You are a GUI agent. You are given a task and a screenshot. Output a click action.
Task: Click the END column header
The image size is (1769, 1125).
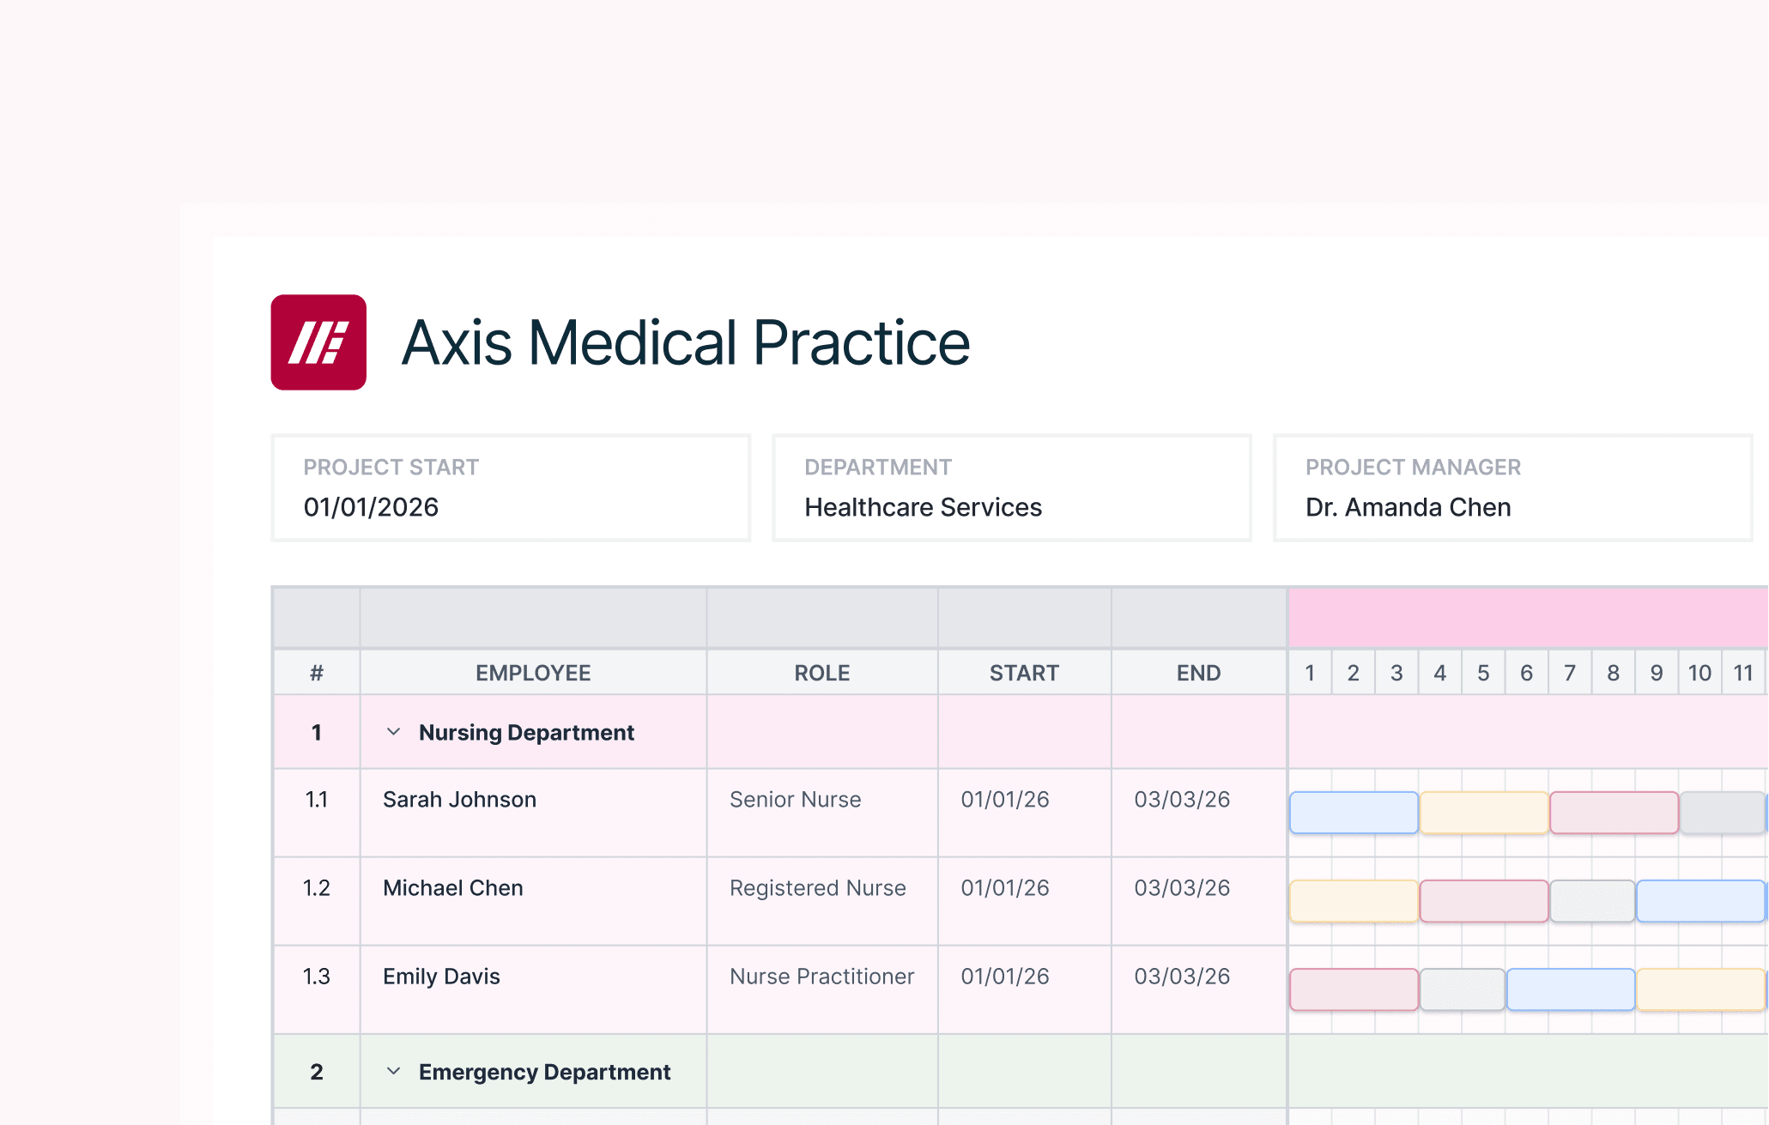pyautogui.click(x=1198, y=673)
